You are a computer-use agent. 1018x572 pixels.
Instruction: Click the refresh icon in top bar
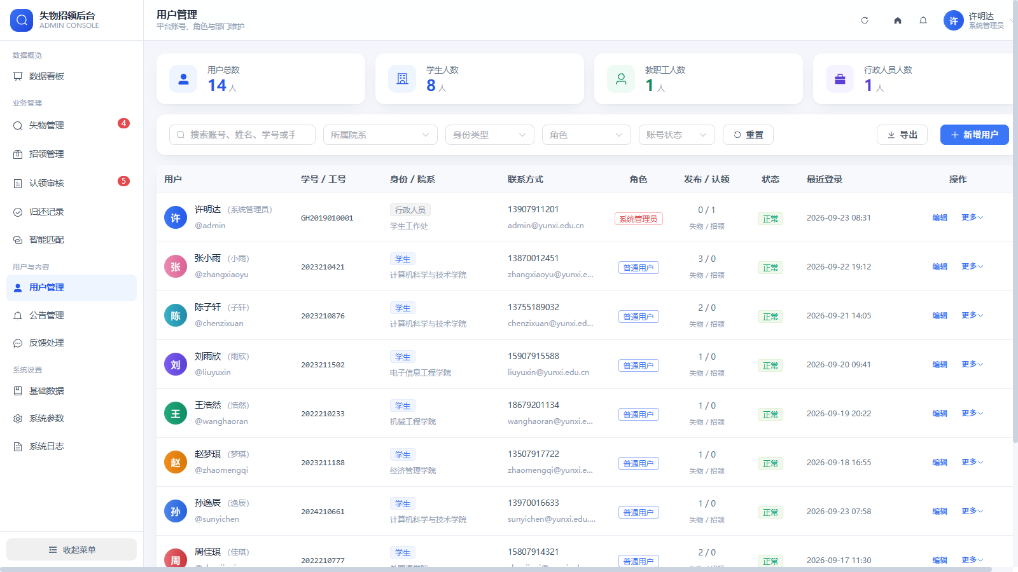tap(865, 20)
